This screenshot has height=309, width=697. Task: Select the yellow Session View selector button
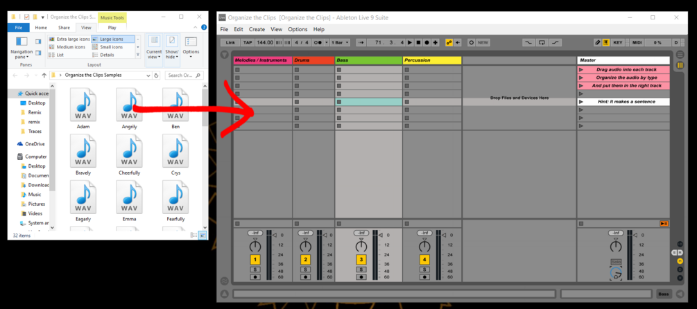coord(680,65)
